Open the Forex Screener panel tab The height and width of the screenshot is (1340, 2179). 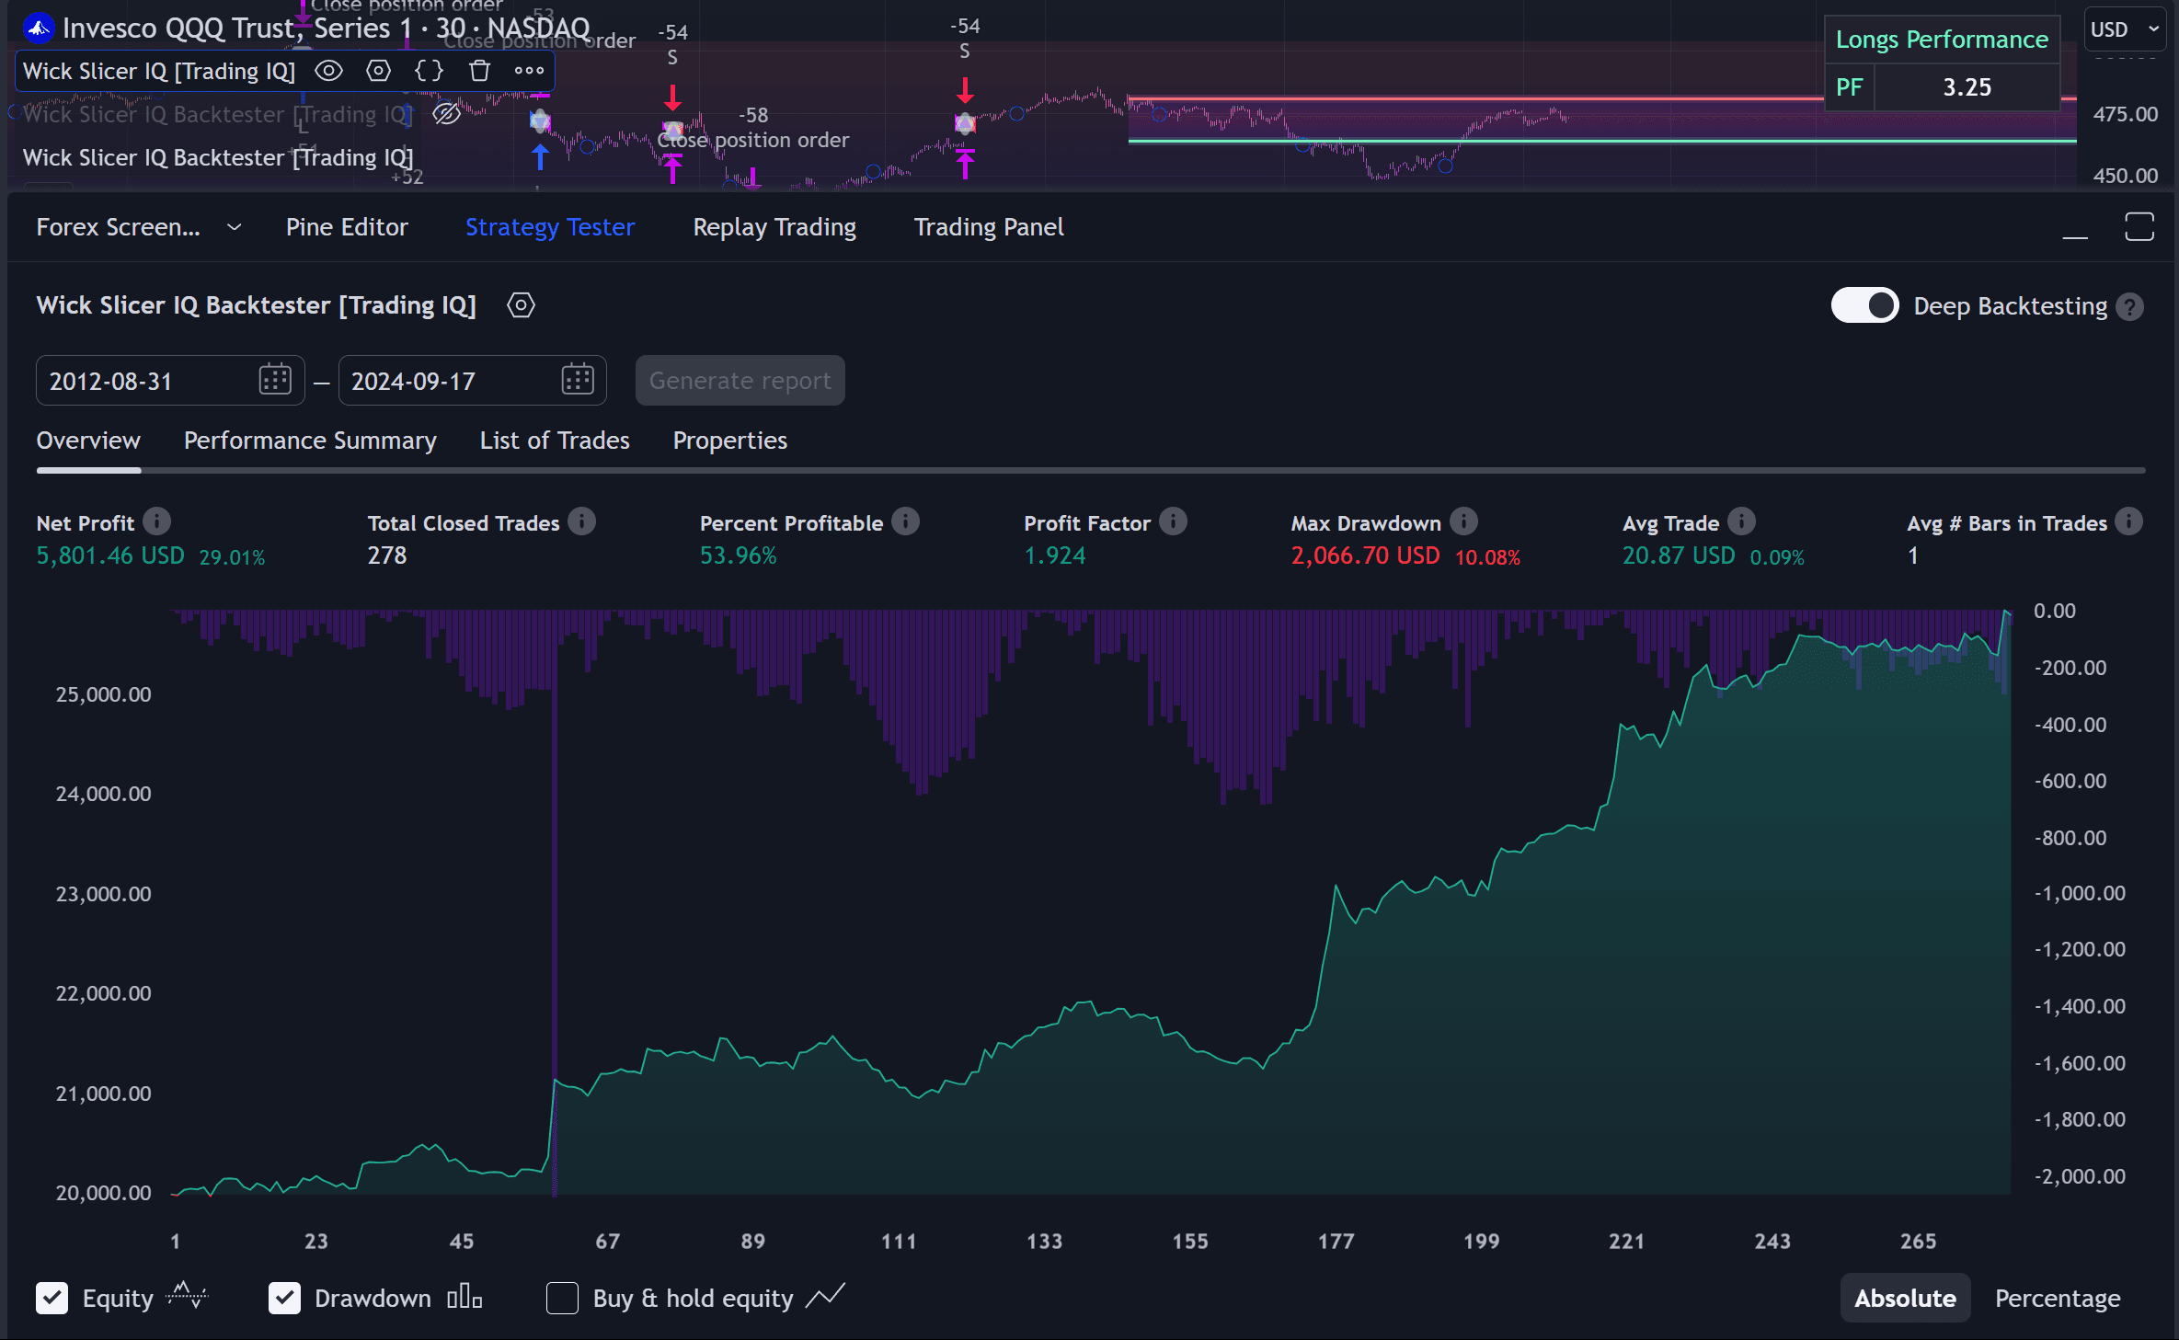point(118,227)
